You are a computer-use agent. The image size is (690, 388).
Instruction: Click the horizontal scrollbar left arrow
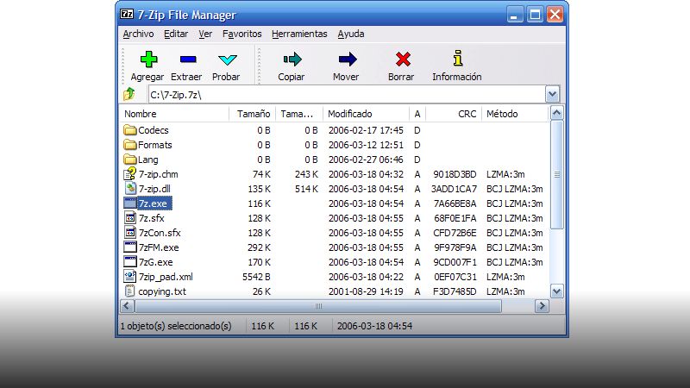point(127,306)
